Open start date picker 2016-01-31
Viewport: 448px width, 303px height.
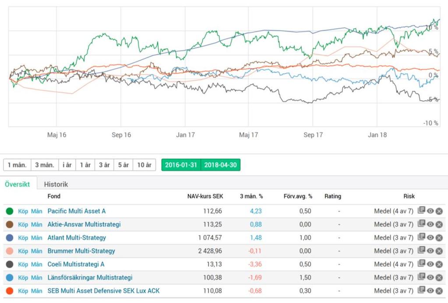[x=181, y=165]
